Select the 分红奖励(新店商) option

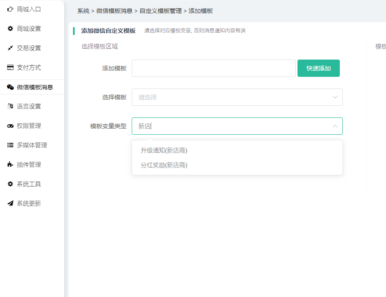click(164, 165)
